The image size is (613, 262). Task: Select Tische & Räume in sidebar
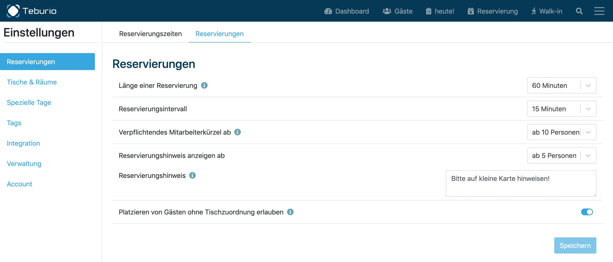(x=32, y=82)
